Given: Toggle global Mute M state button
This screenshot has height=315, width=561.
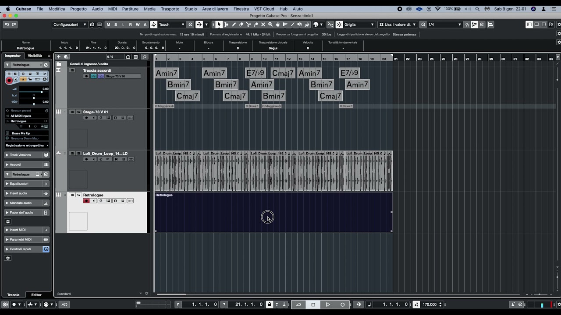Looking at the screenshot, I should point(108,24).
